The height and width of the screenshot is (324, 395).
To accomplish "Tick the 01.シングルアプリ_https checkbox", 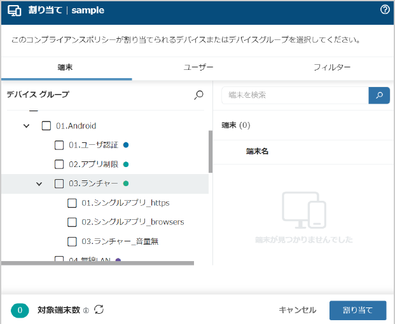I will pos(72,203).
